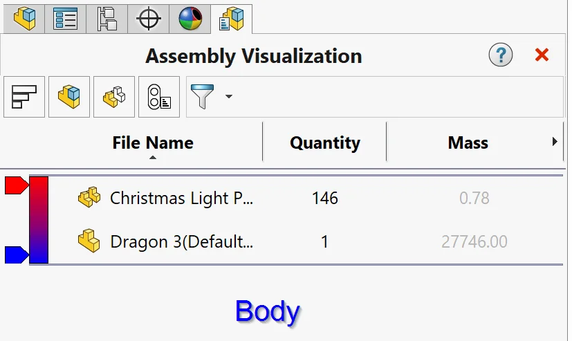Select the red color slider handle
572x341 pixels.
16,185
